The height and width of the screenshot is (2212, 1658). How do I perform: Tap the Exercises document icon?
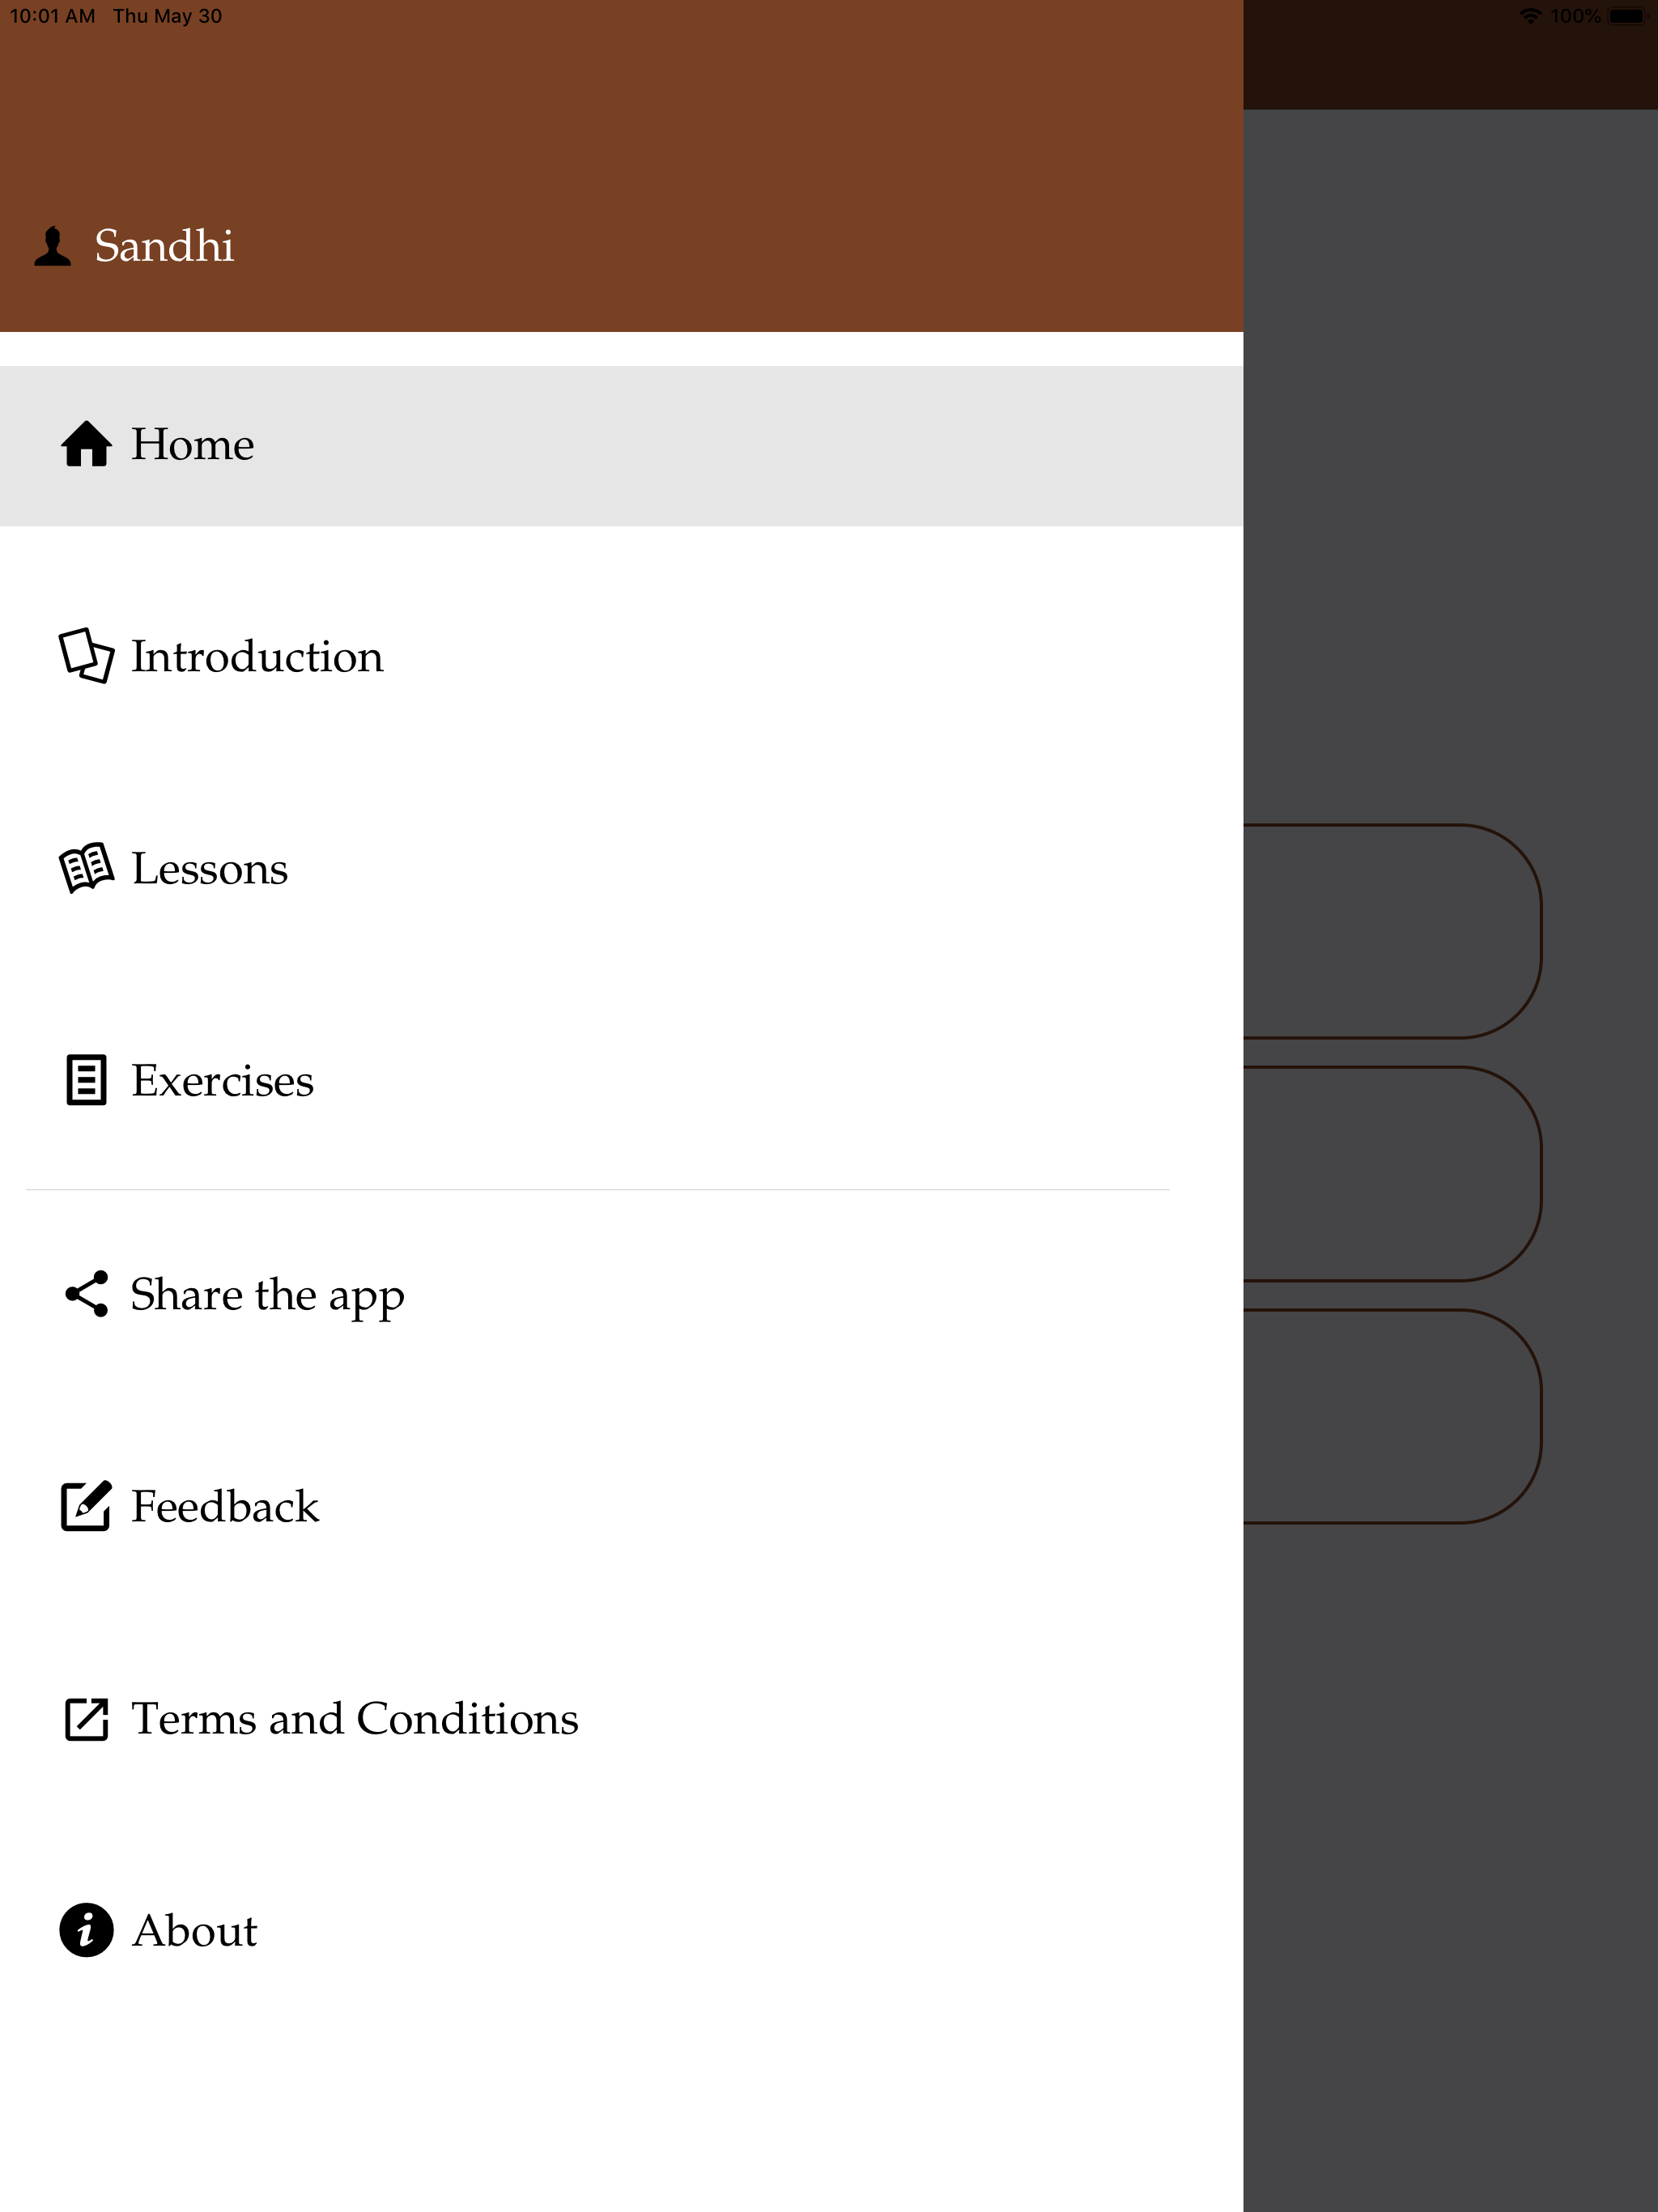[86, 1080]
